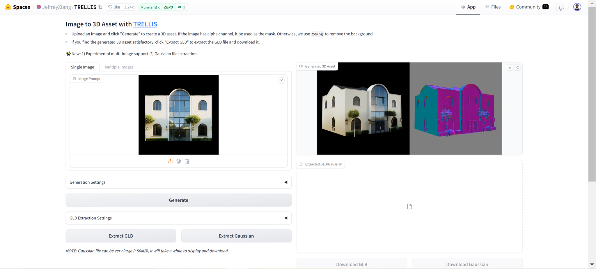
Task: Click the paste from clipboard icon
Action: tap(187, 161)
